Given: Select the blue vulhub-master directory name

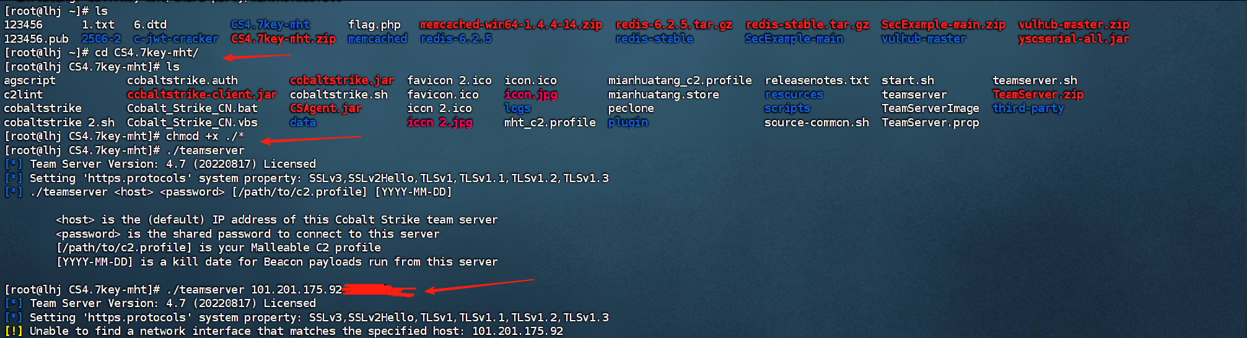Looking at the screenshot, I should click(924, 39).
